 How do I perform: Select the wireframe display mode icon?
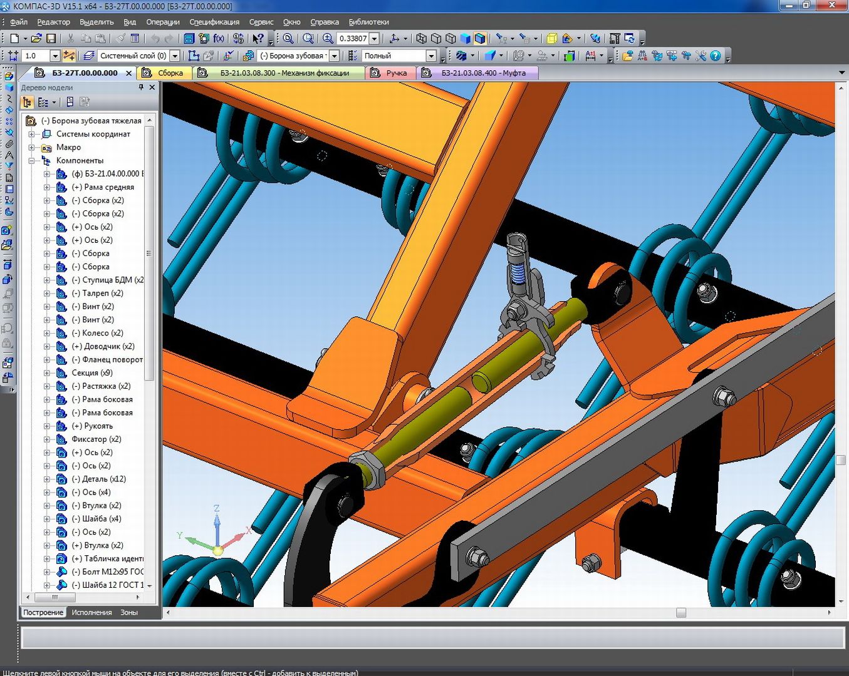click(x=421, y=39)
